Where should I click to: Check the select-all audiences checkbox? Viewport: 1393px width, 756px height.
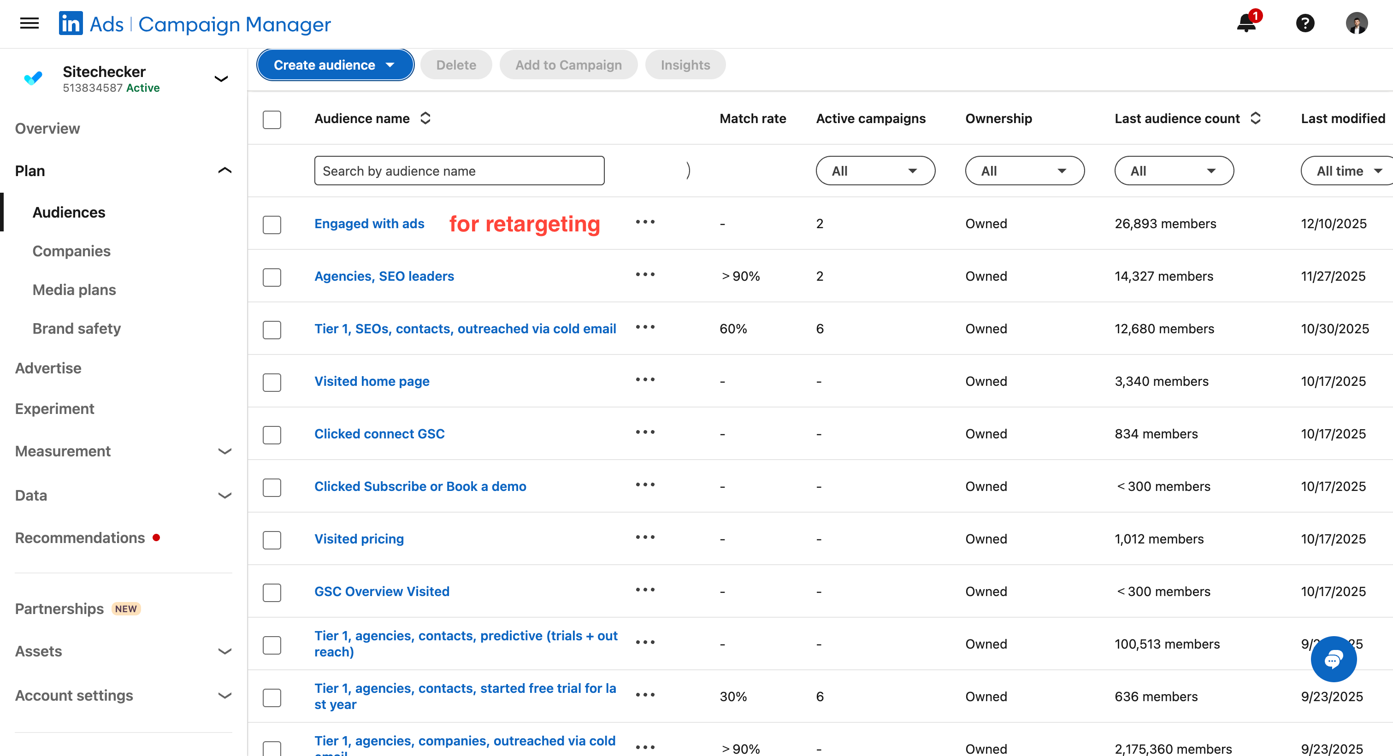coord(272,119)
